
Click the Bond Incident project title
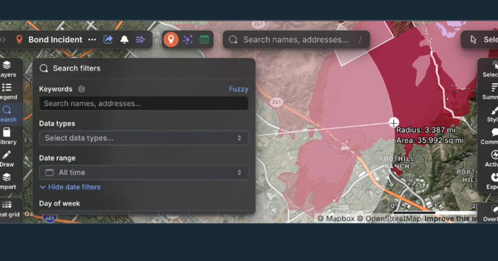click(55, 39)
